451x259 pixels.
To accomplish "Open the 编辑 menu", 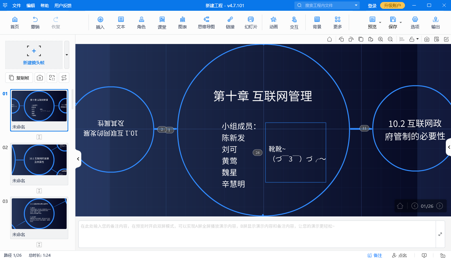I will (x=31, y=6).
